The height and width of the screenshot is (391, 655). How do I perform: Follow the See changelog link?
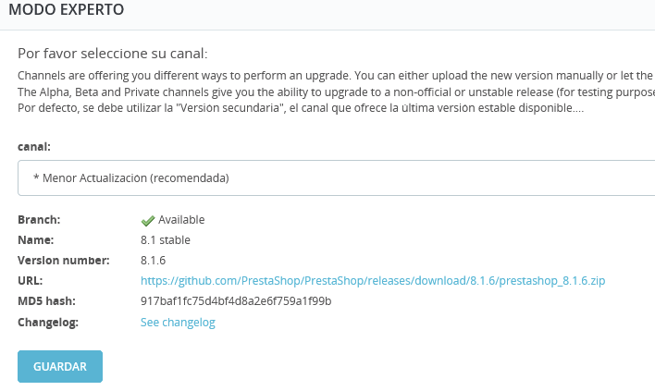178,322
